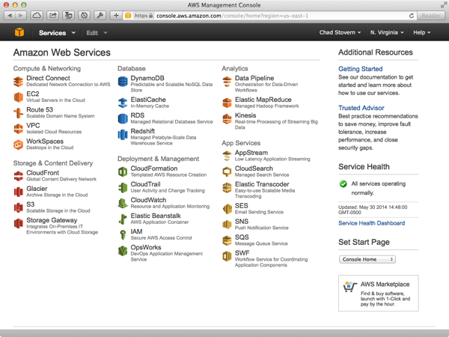The image size is (449, 337).
Task: Click 'All services operating normally.' text
Action: pyautogui.click(x=378, y=188)
